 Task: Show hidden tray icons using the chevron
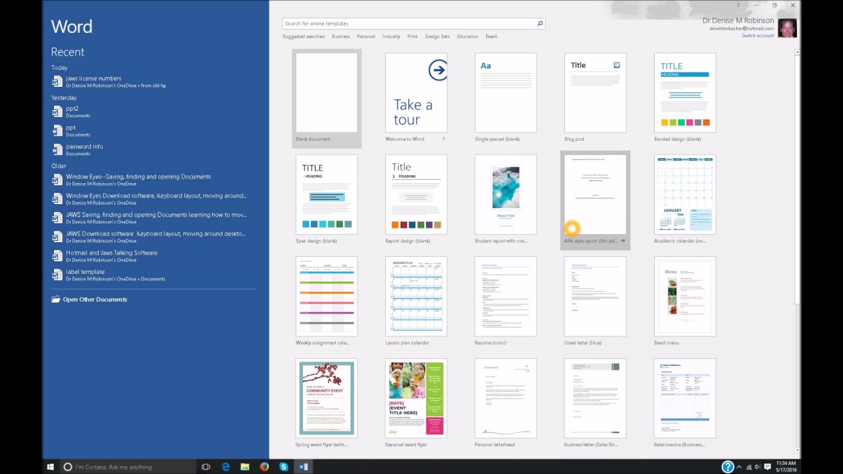pyautogui.click(x=739, y=467)
